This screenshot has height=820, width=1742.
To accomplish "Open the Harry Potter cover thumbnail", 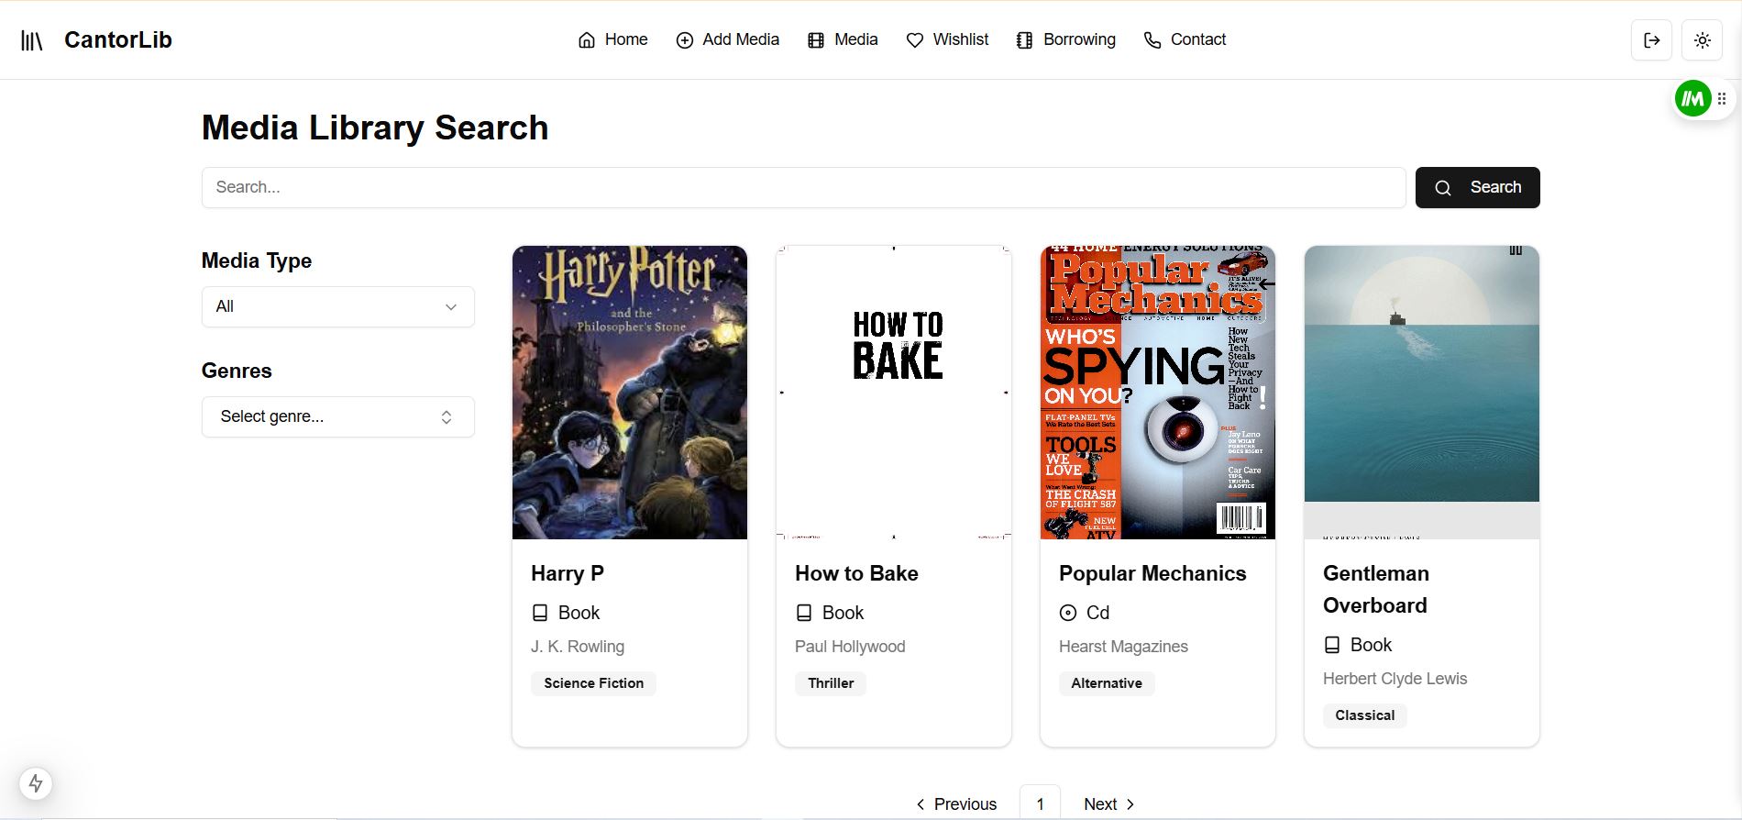I will point(630,393).
